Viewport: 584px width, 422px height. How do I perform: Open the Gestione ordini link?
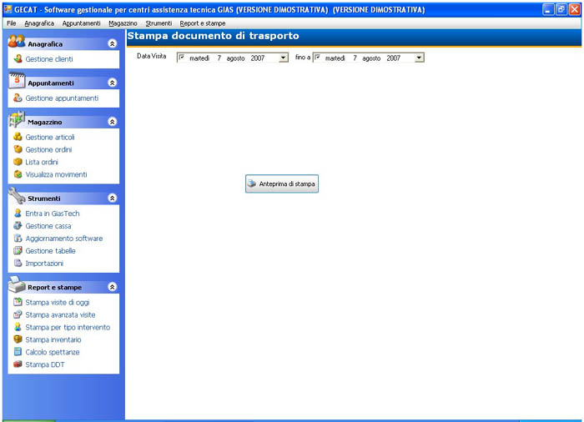[x=48, y=149]
